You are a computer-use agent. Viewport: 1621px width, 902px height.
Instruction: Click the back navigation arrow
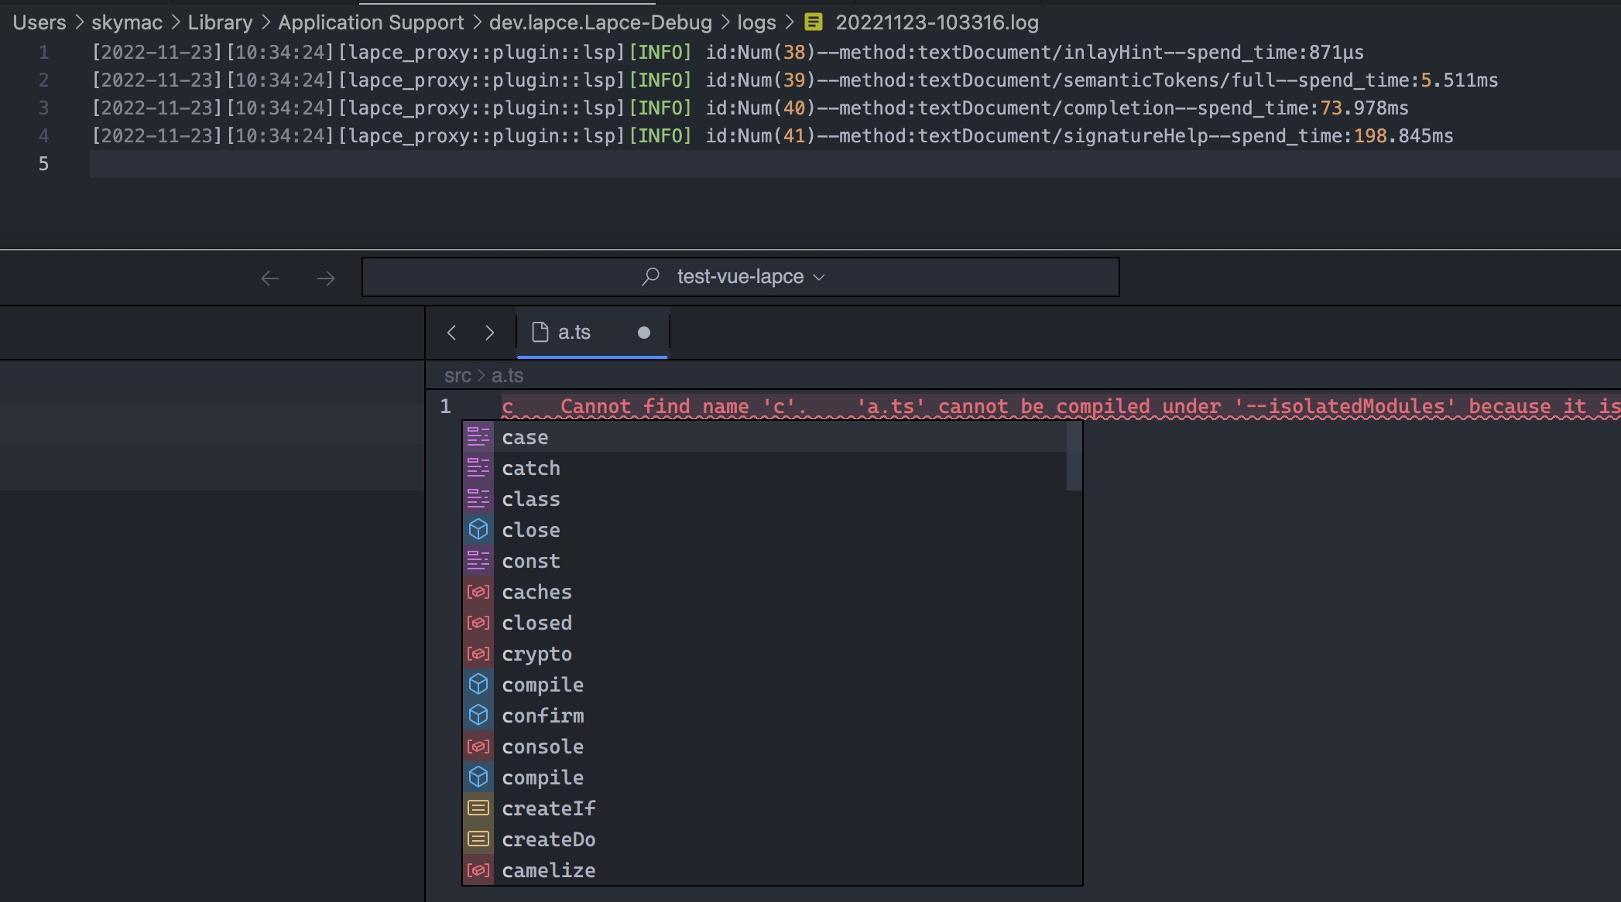point(269,278)
